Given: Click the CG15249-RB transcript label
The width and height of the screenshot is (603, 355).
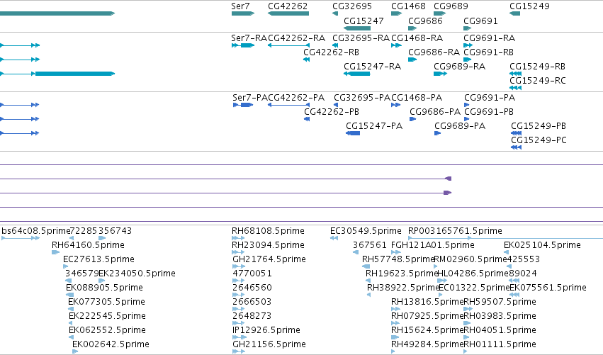Looking at the screenshot, I should pyautogui.click(x=537, y=67).
